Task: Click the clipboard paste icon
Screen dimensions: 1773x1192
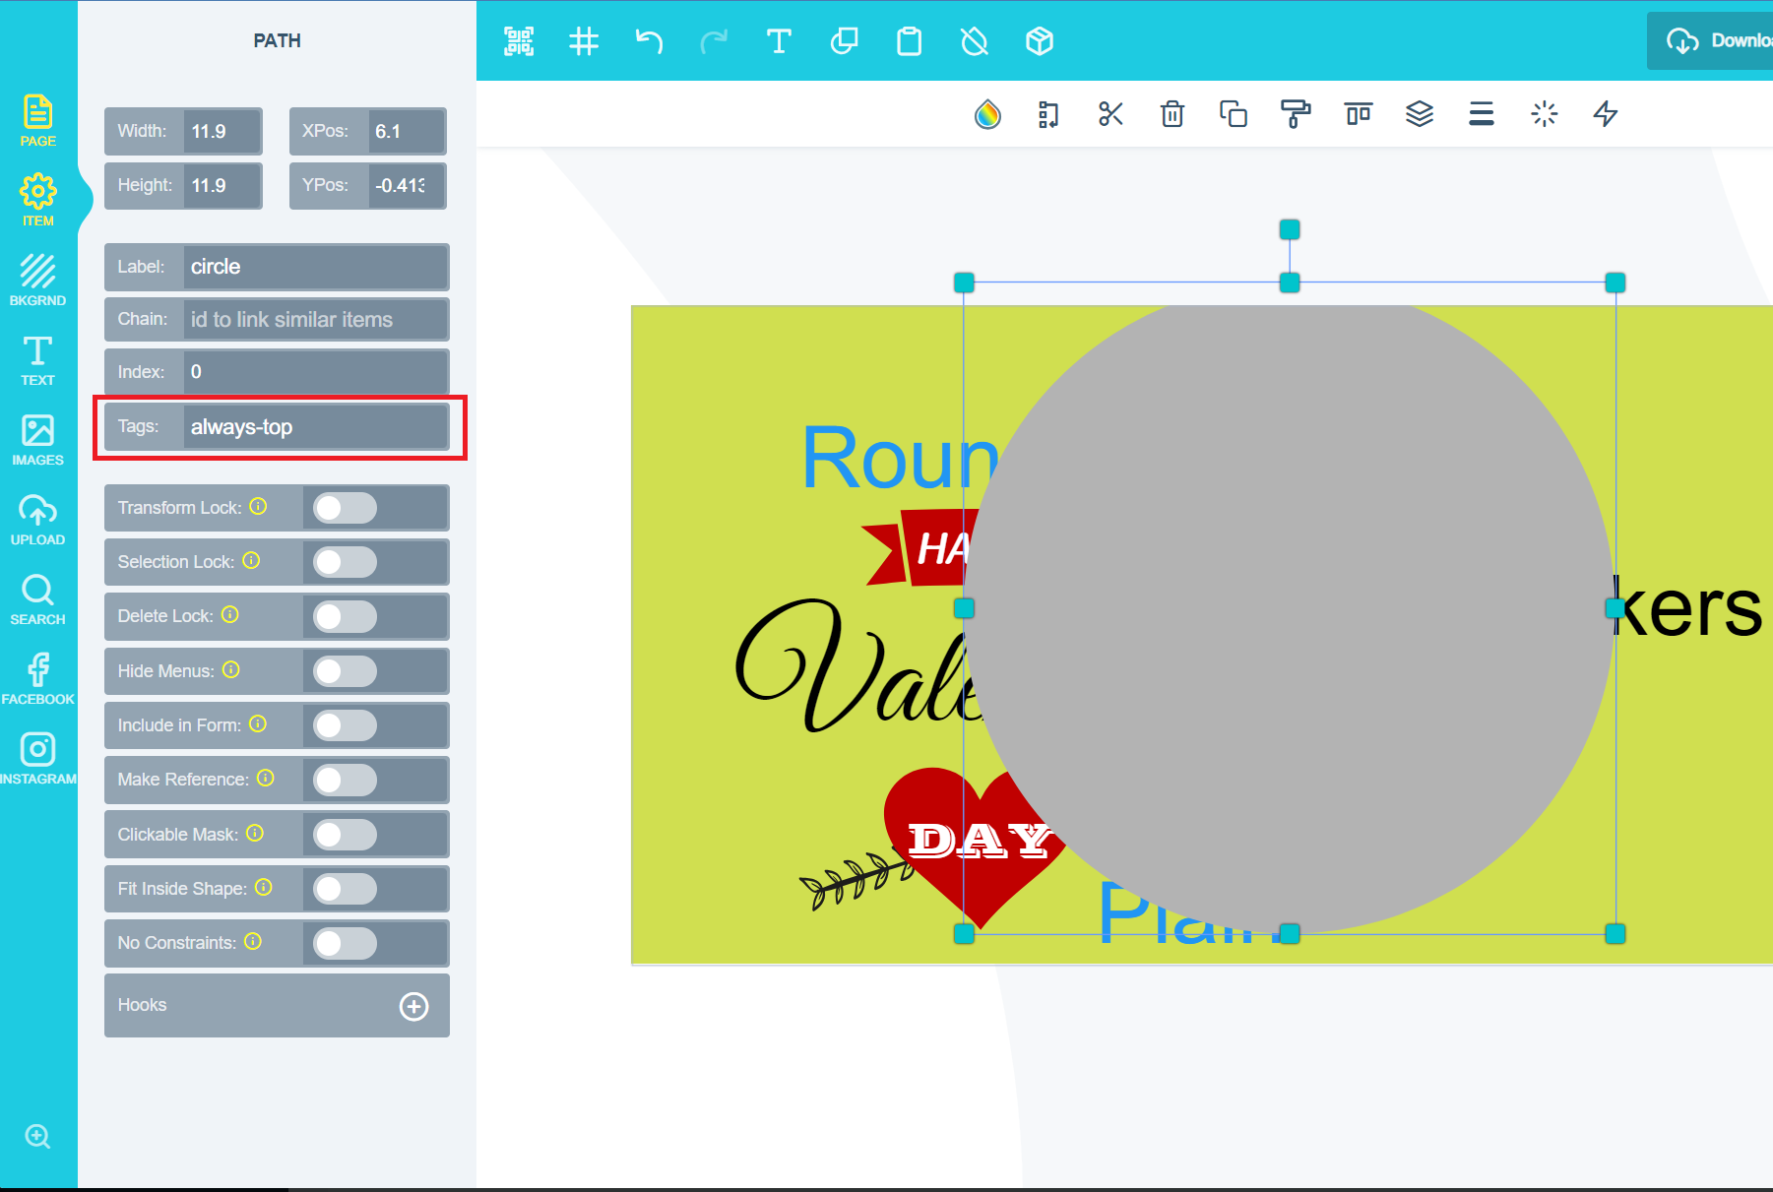Action: coord(910,41)
